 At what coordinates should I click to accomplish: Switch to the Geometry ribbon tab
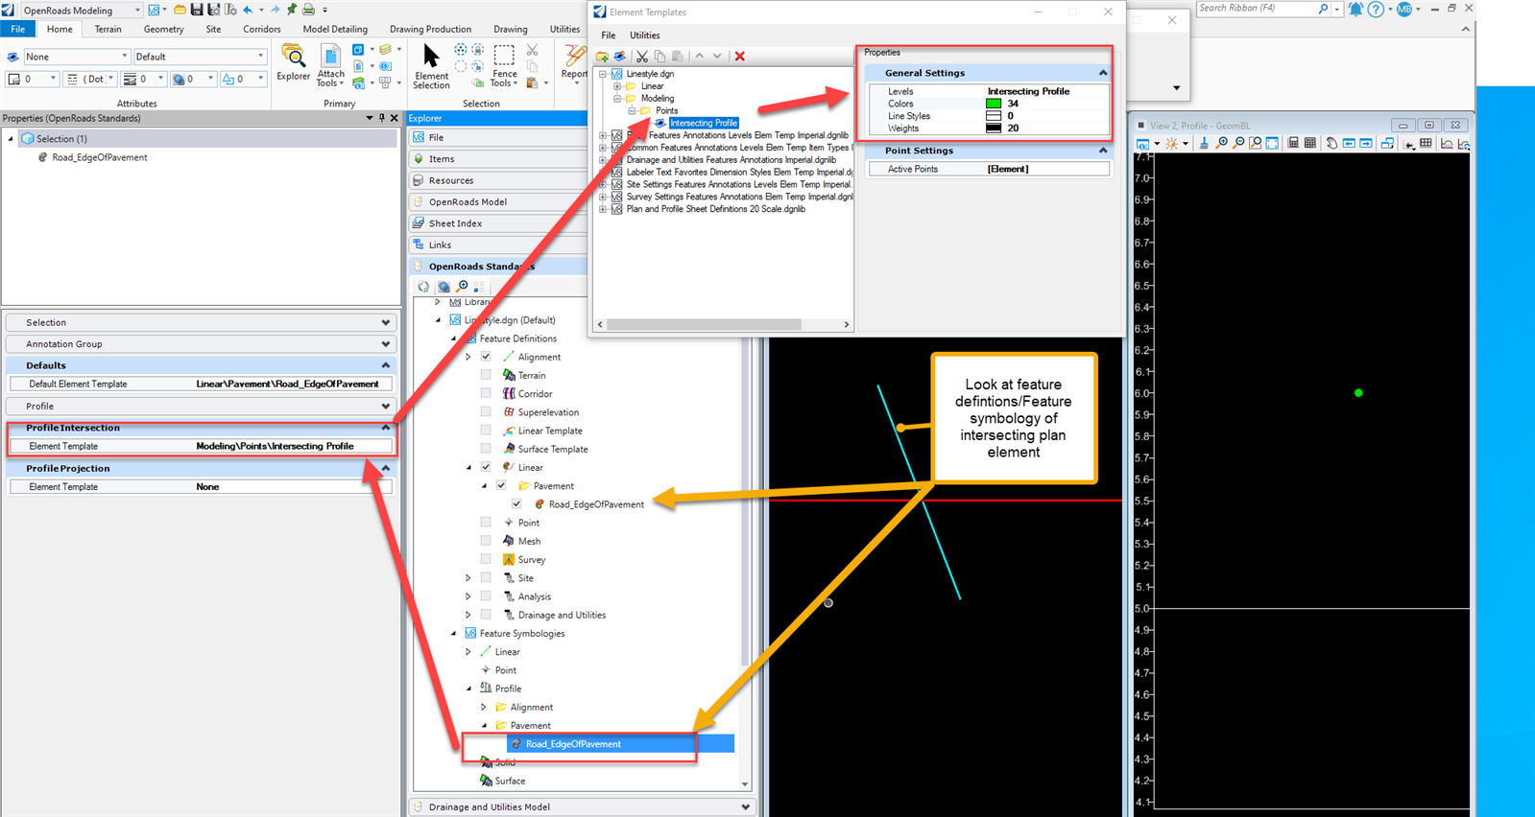(163, 30)
